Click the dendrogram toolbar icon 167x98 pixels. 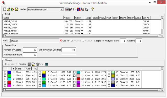point(71,9)
